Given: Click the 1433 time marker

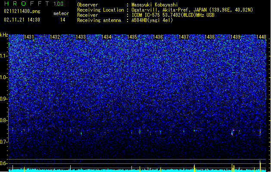Looking at the screenshot, I should (x=81, y=37).
